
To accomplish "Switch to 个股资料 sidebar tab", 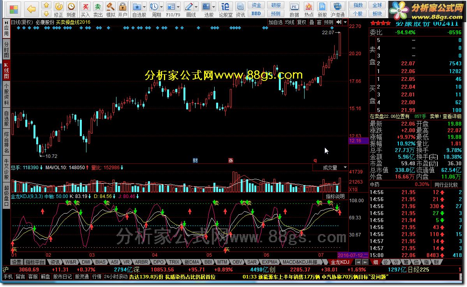I will (6, 94).
